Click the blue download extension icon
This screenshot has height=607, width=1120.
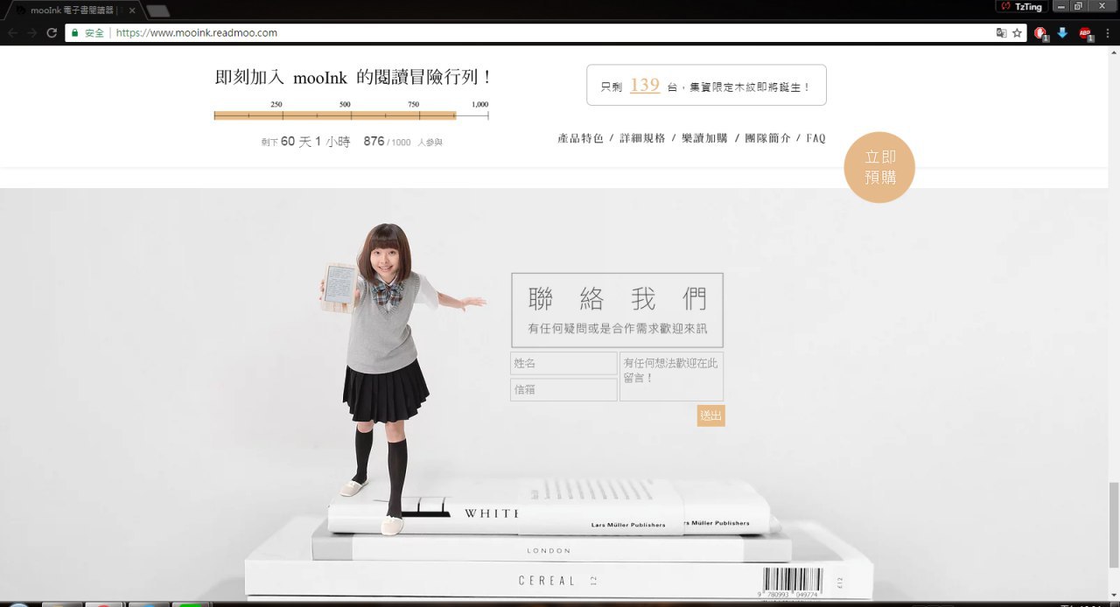[x=1062, y=33]
